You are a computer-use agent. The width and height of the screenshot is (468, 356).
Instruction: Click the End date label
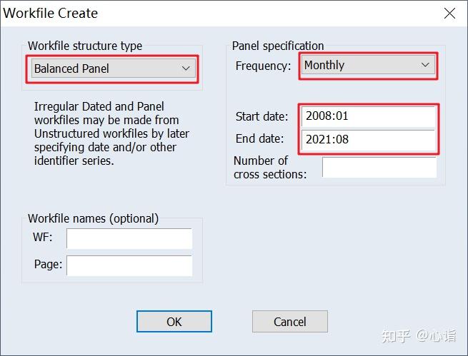tap(259, 139)
